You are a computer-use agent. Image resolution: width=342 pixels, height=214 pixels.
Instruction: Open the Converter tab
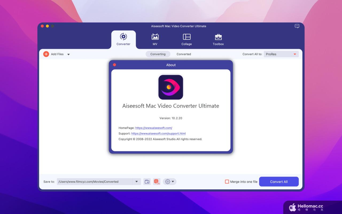[123, 40]
